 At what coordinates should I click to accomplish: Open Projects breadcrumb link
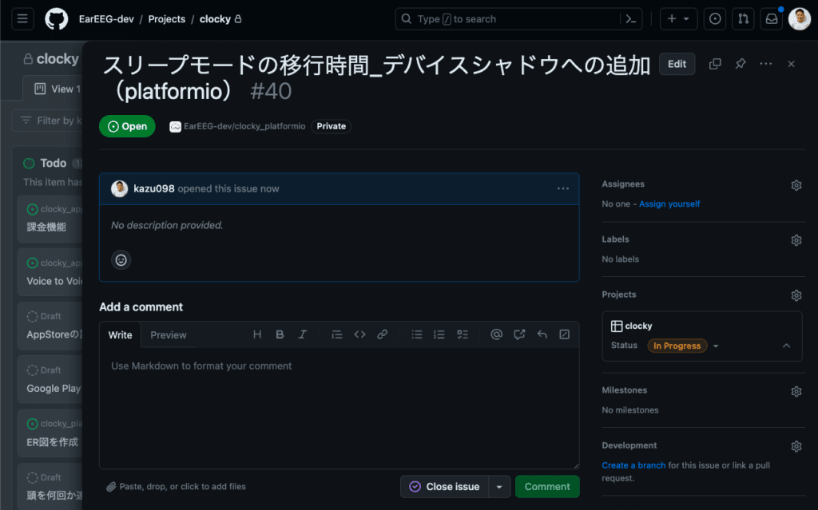(x=166, y=19)
